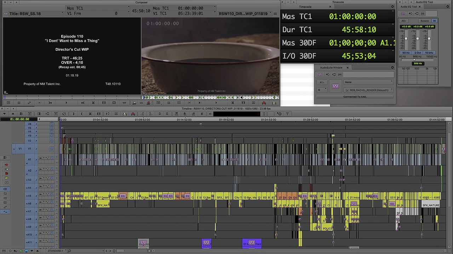Click the down-arrow icon in timeline toolbar

point(4,114)
